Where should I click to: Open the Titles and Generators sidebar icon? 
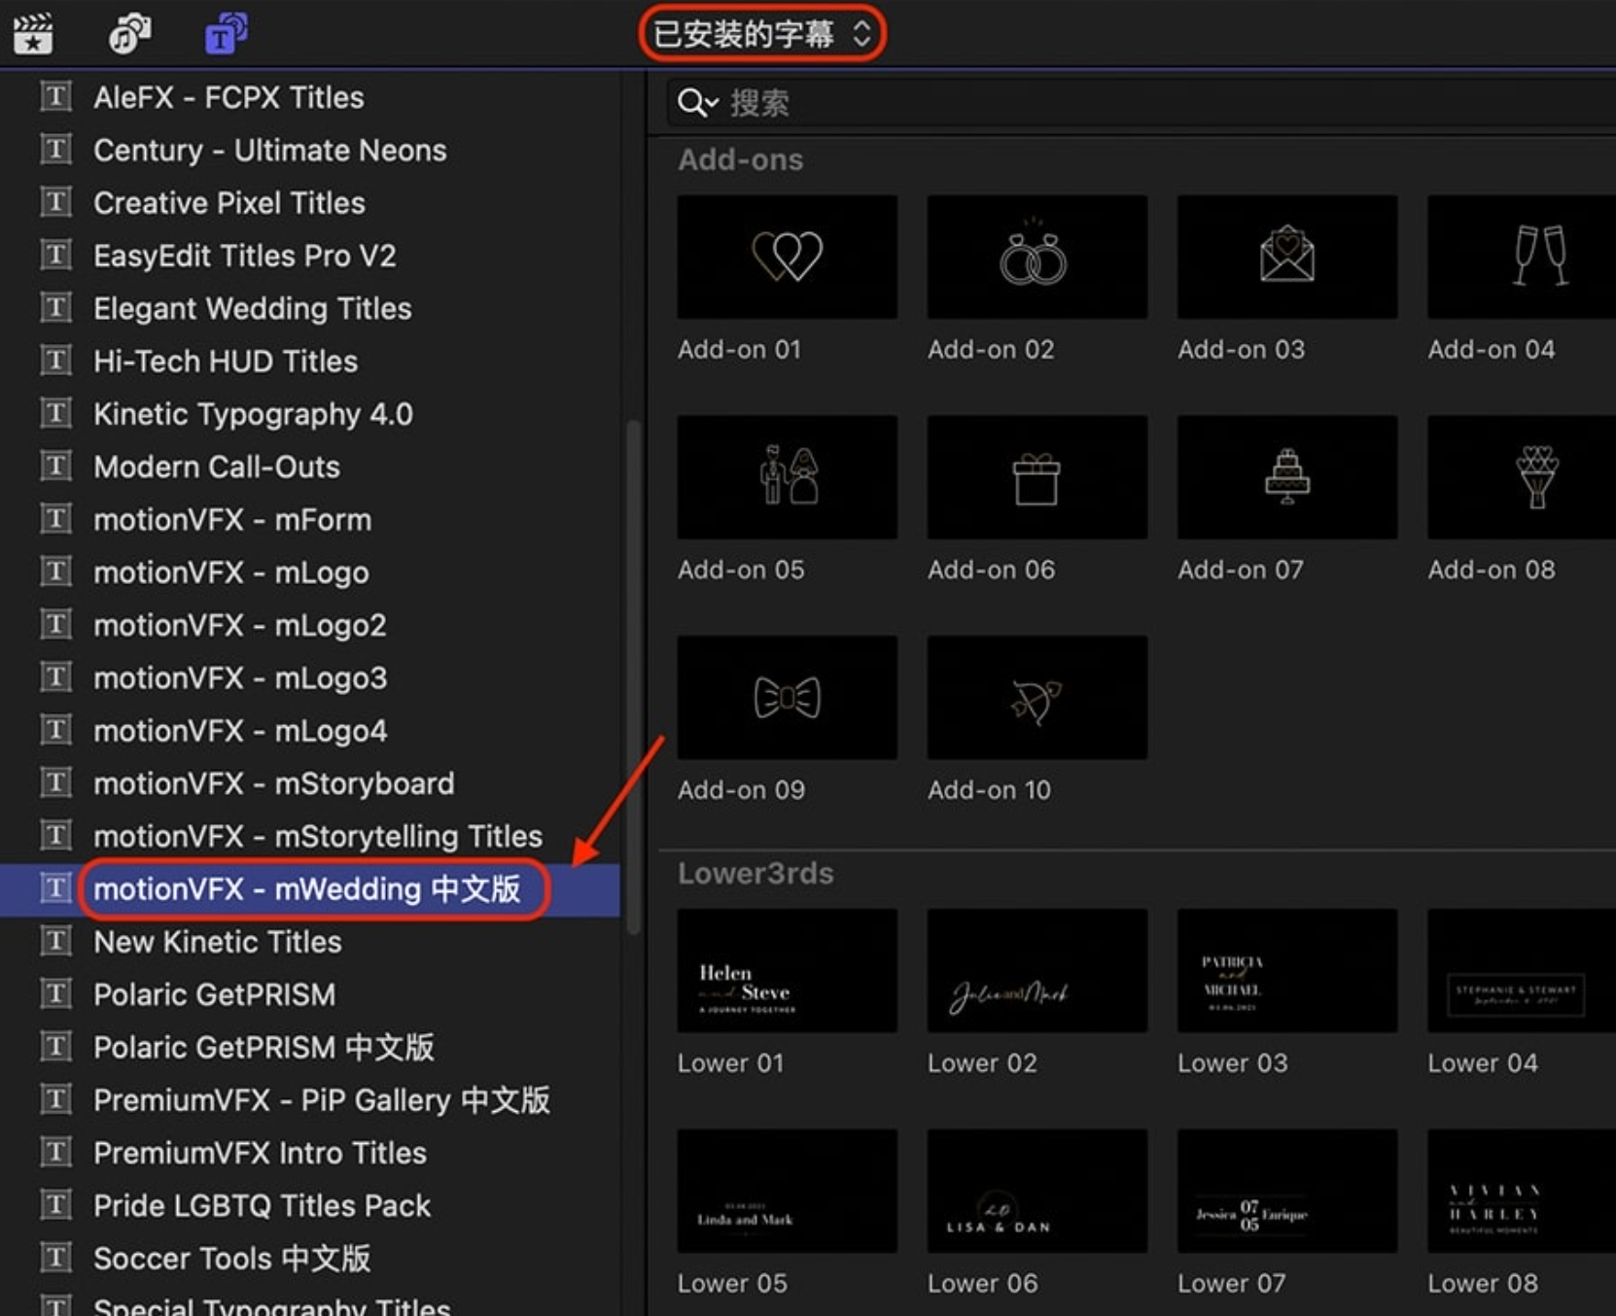pyautogui.click(x=226, y=34)
